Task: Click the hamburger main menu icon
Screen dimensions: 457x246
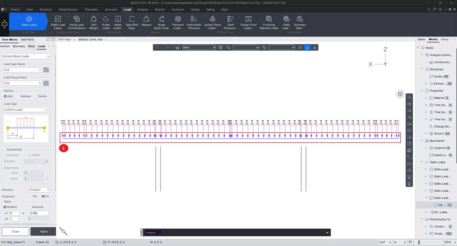Action: pyautogui.click(x=3, y=10)
